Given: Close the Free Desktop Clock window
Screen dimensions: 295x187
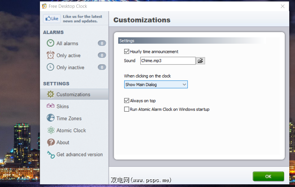Looking at the screenshot, I should (282, 6).
